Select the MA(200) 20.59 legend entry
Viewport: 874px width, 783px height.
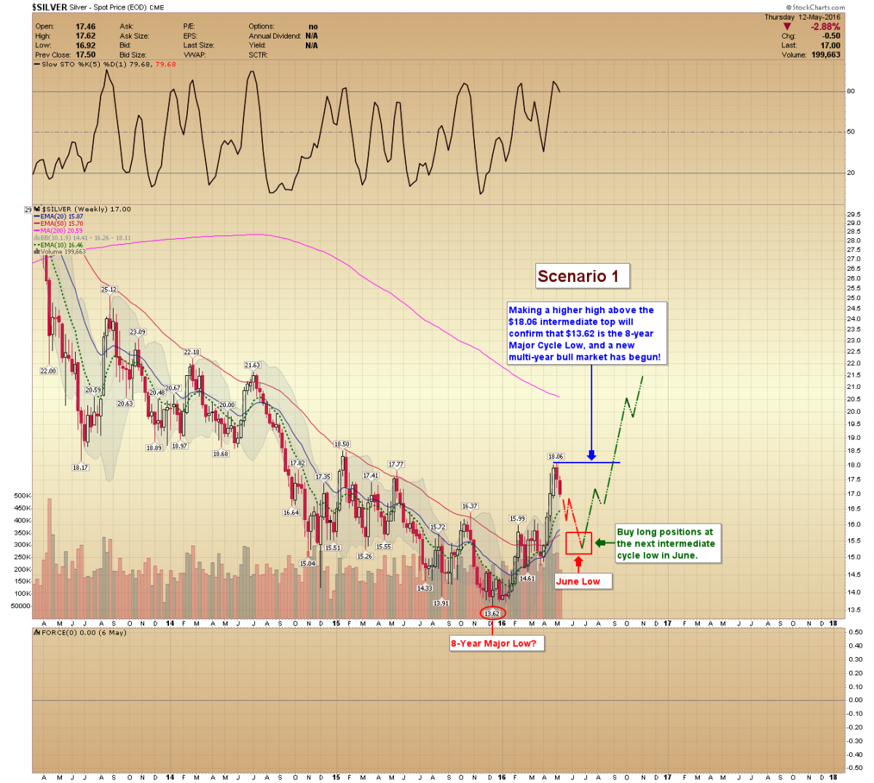tap(61, 231)
